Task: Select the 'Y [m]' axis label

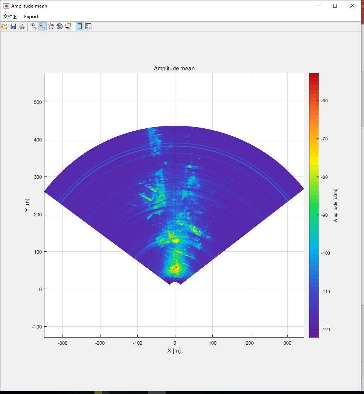Action: [x=27, y=205]
